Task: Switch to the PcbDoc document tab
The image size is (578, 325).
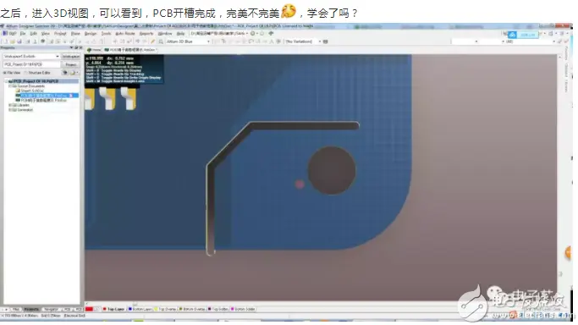Action: tap(130, 50)
